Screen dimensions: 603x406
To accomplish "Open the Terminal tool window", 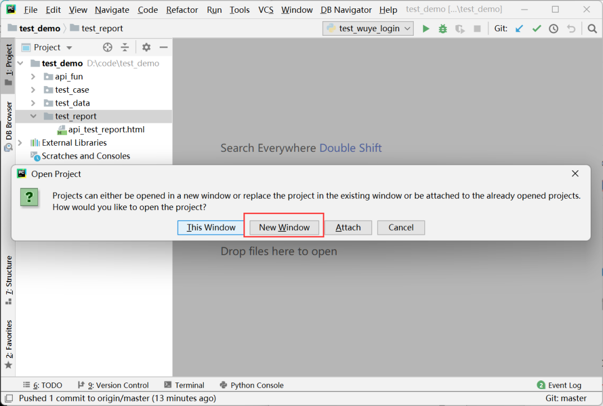I will (x=184, y=385).
